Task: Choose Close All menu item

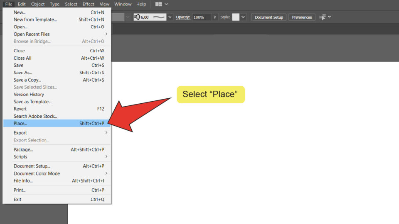Action: (57, 58)
